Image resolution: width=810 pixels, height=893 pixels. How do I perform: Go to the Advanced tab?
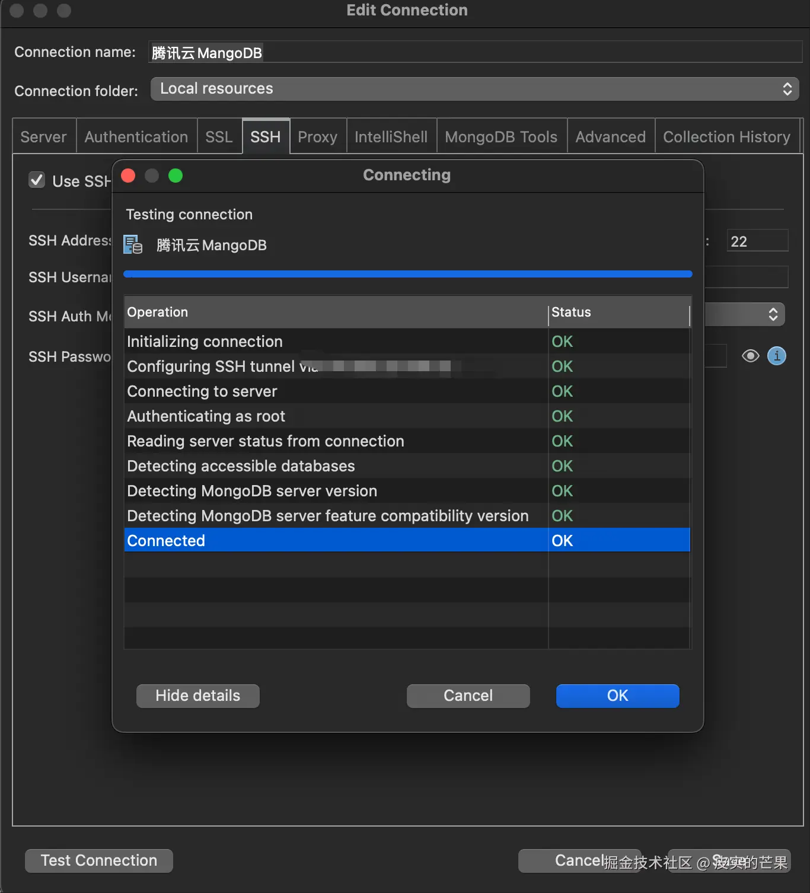(611, 137)
